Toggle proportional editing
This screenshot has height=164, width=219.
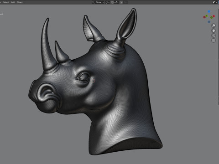point(121,2)
